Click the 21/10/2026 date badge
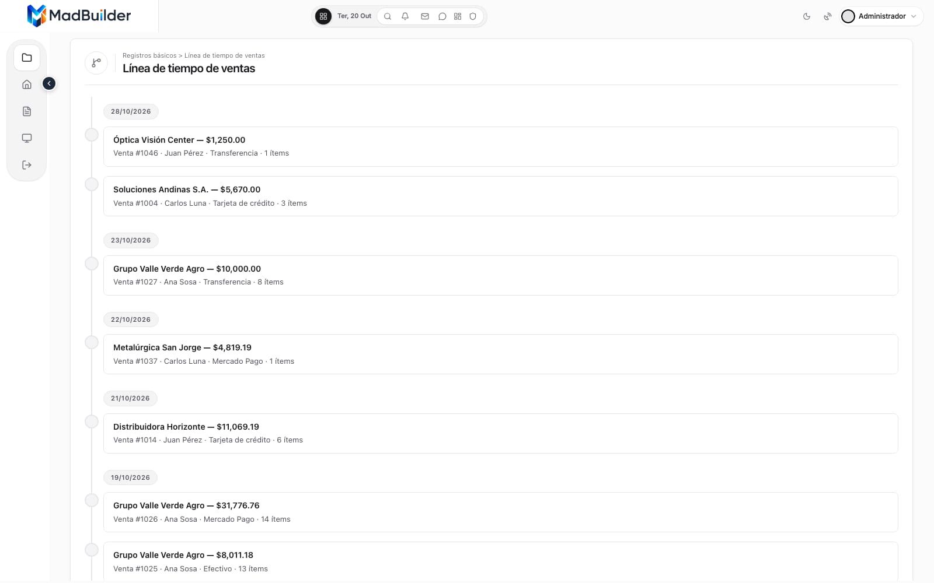 [x=130, y=398]
